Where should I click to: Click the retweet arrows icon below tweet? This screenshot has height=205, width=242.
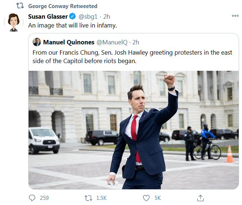tap(88, 198)
